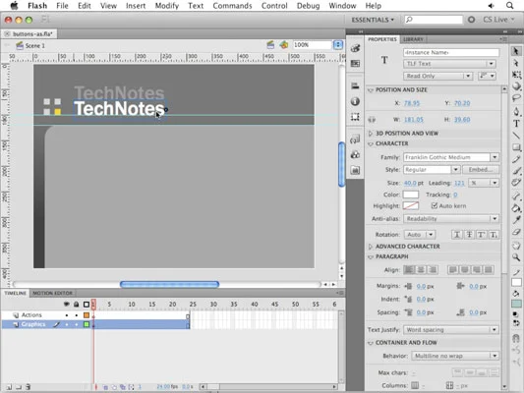Select the Bone tool
The width and height of the screenshot is (524, 393).
click(x=516, y=196)
